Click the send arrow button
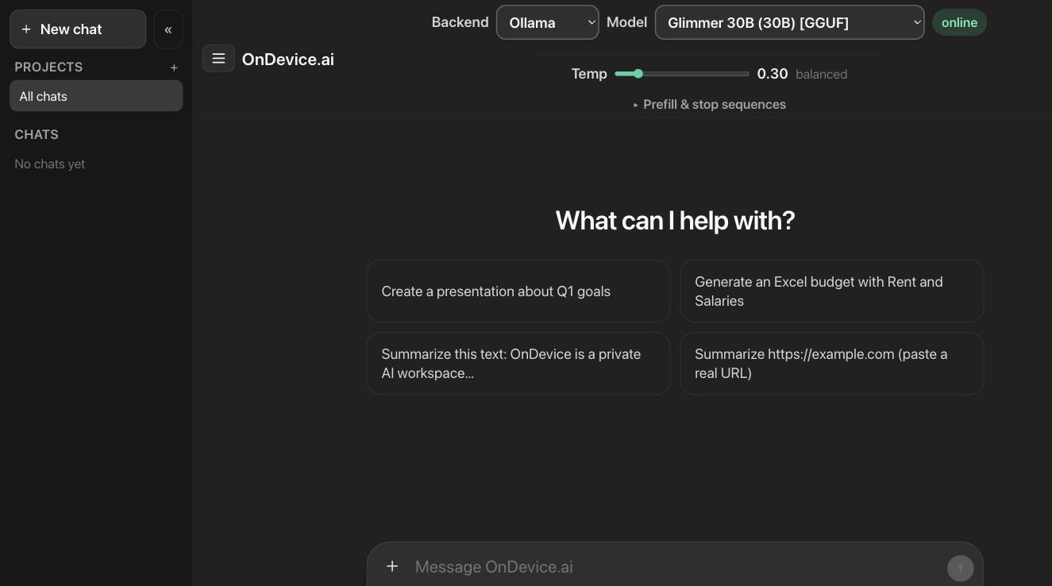 click(x=961, y=568)
